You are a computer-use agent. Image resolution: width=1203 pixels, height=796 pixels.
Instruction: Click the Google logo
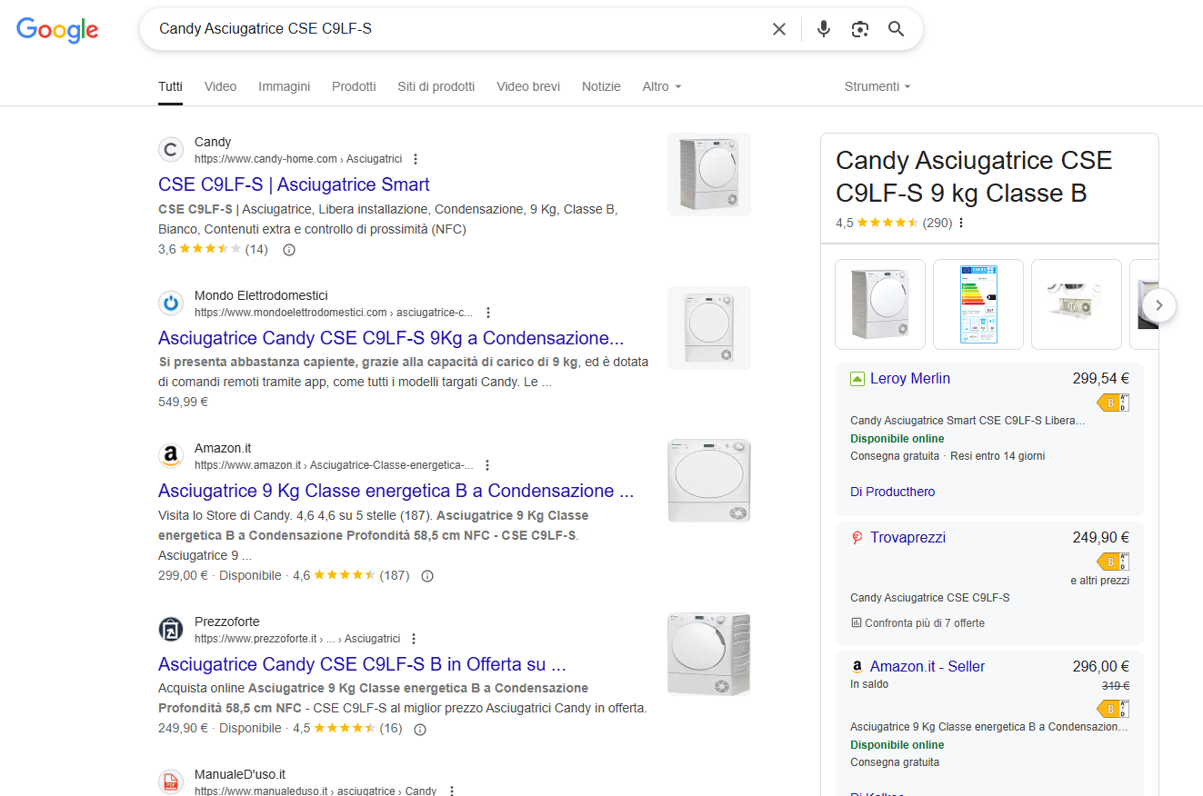(57, 30)
